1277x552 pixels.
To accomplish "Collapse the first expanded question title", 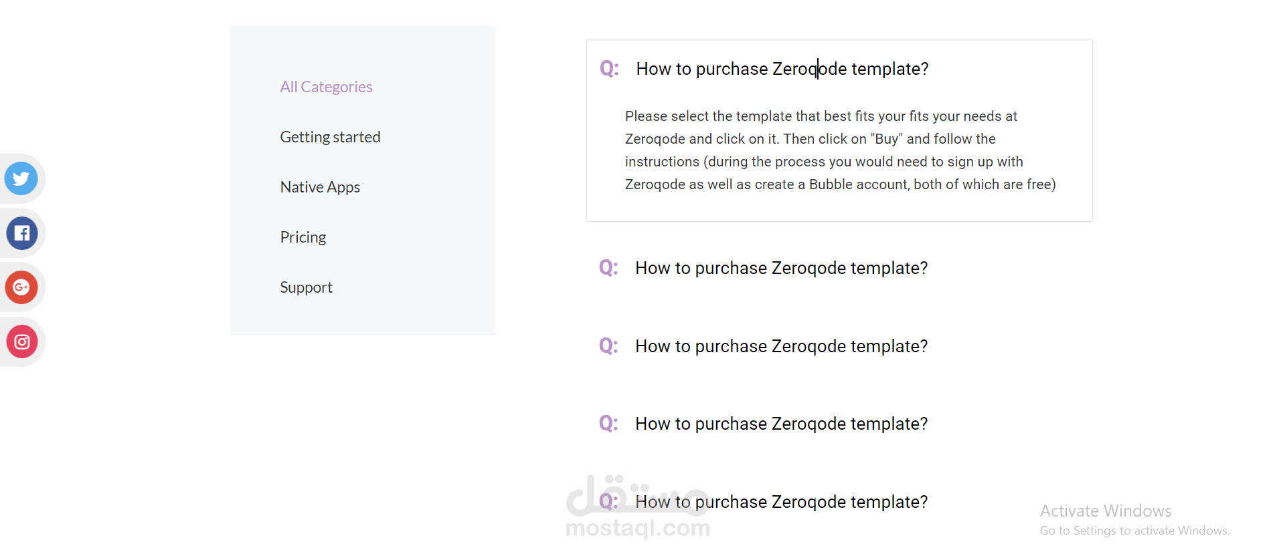I will [x=782, y=69].
